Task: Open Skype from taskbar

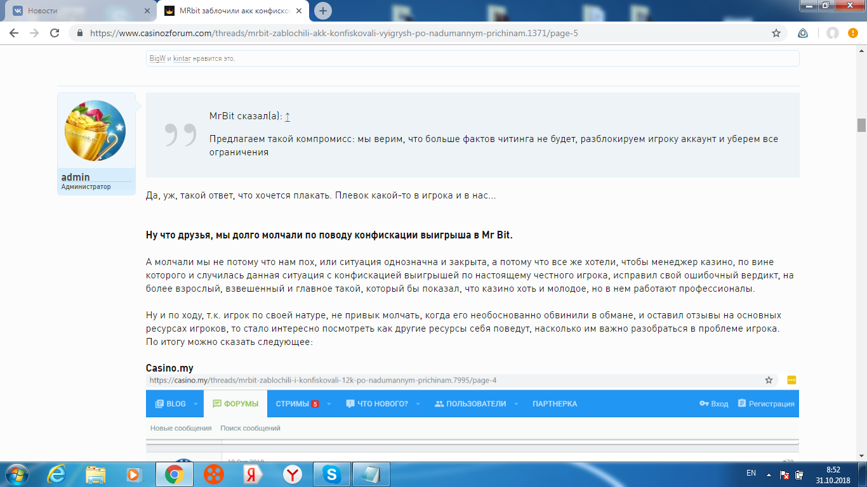Action: (332, 474)
